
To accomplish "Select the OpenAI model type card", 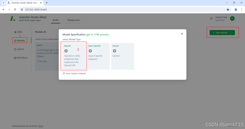I will (x=74, y=56).
